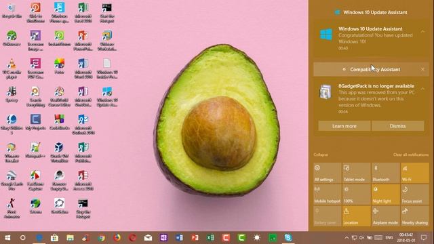Open Windows 10 Update Assistant desktop shortcut
The height and width of the screenshot is (244, 434).
click(107, 96)
